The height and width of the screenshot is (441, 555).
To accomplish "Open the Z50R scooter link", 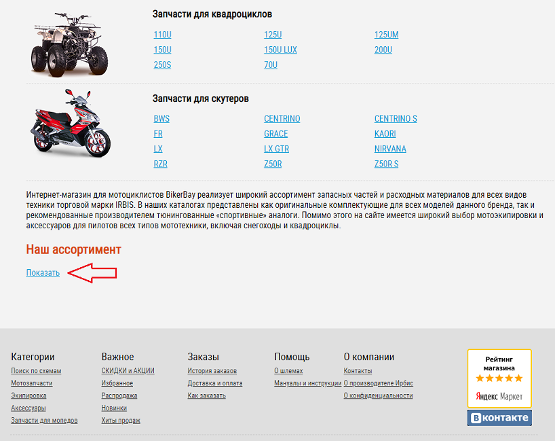I will (x=273, y=164).
